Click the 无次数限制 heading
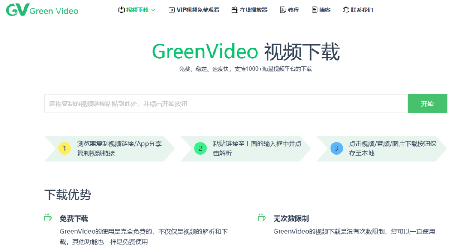This screenshot has height=251, width=463. 291,218
